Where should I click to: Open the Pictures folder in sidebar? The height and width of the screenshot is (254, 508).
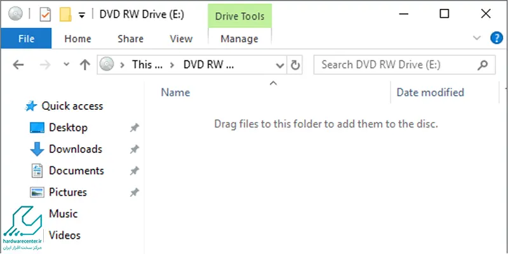click(67, 192)
